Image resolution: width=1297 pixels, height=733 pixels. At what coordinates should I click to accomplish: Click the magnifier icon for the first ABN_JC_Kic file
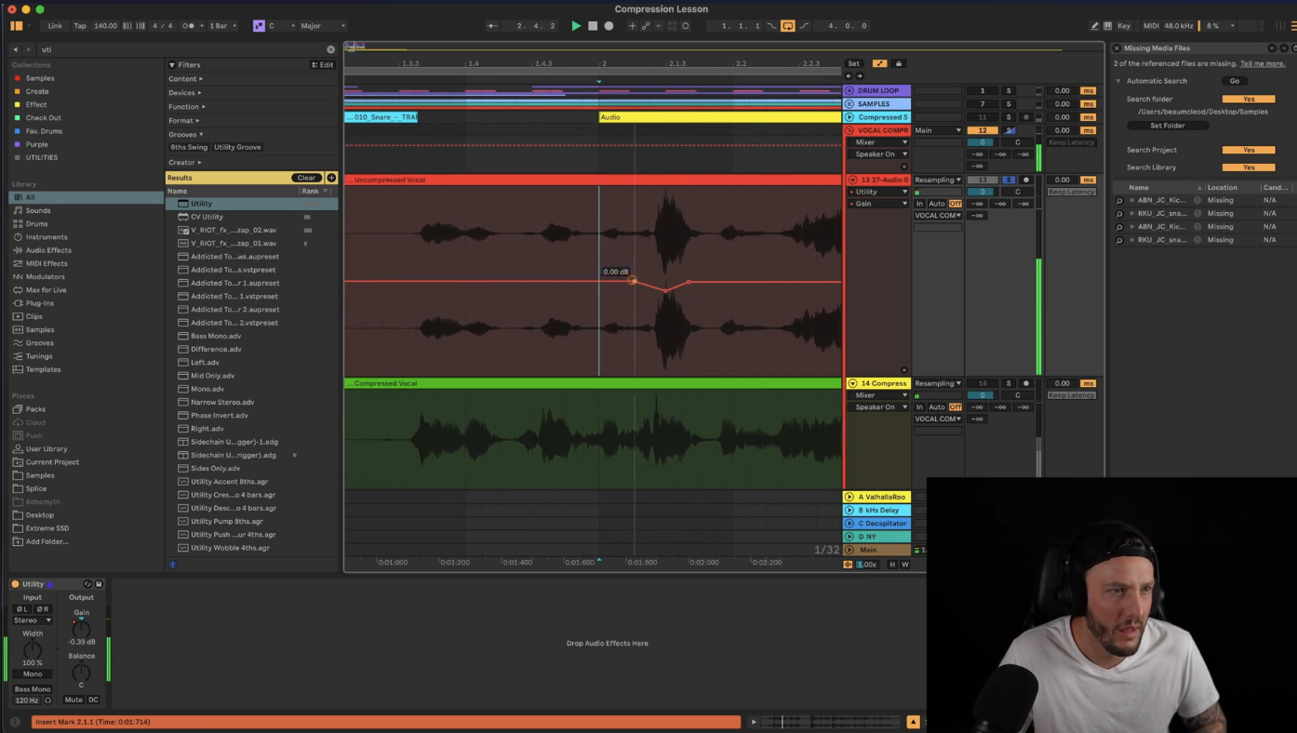click(1119, 200)
